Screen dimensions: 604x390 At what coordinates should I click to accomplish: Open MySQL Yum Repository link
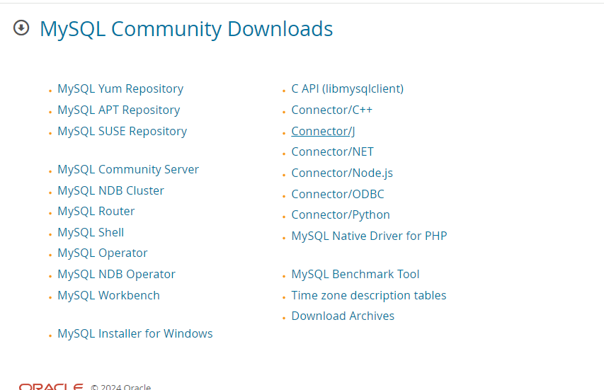coord(120,89)
